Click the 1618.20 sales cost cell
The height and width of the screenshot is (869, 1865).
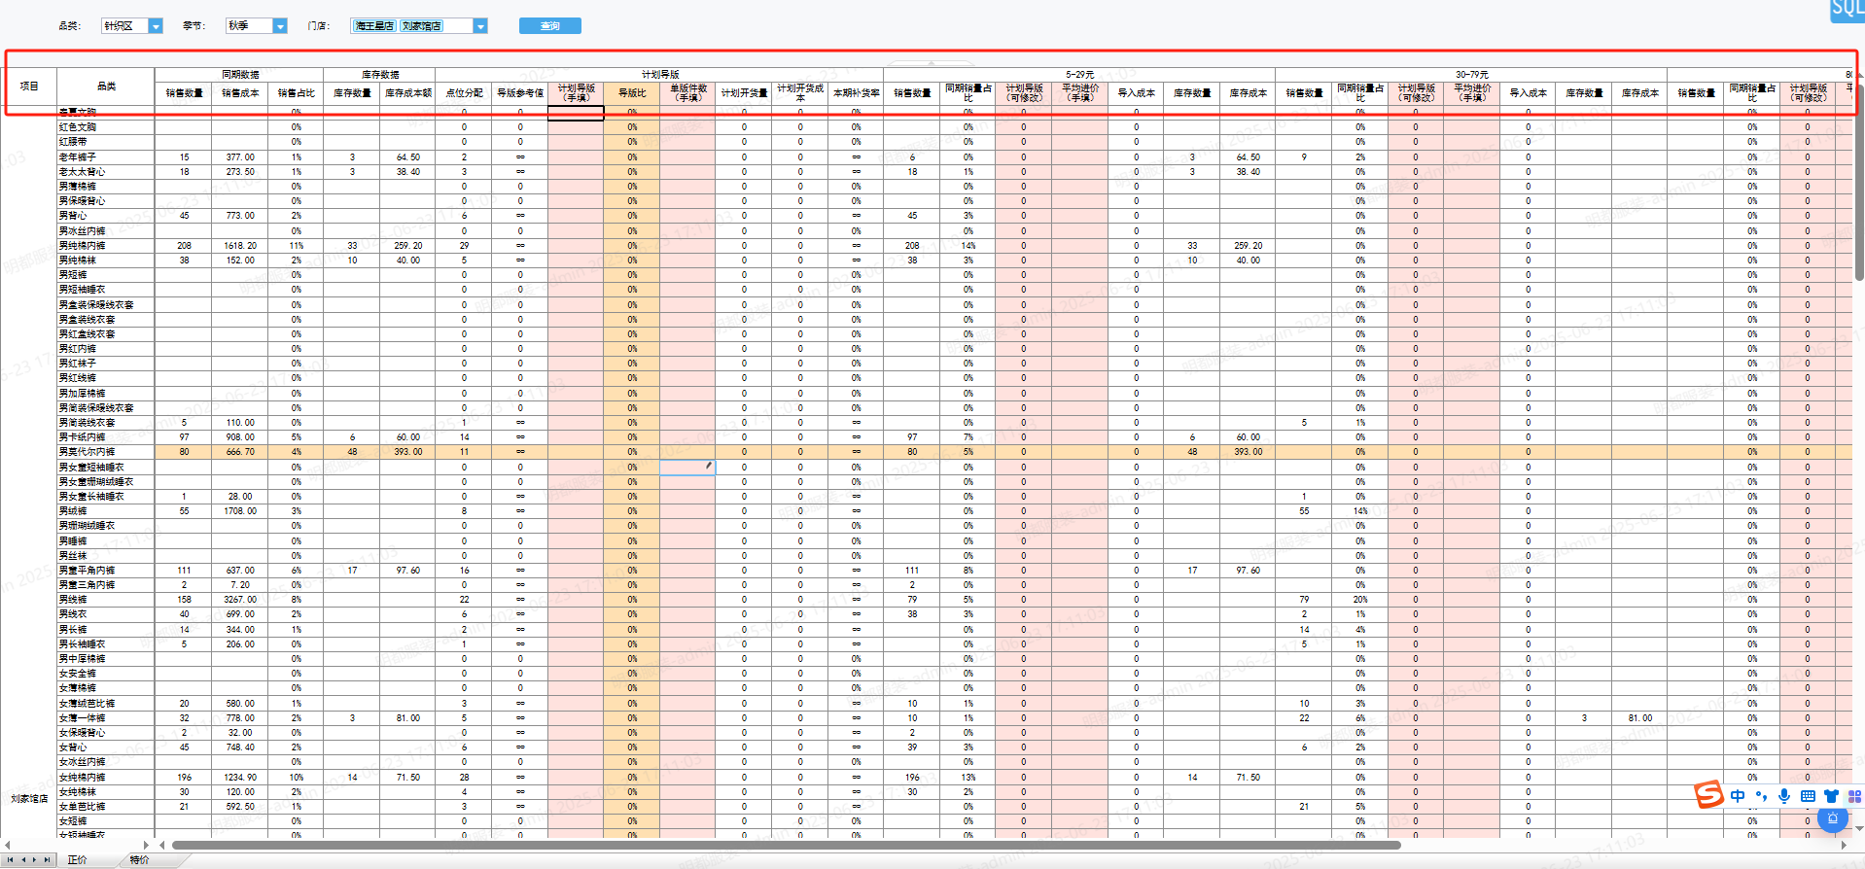click(x=240, y=245)
